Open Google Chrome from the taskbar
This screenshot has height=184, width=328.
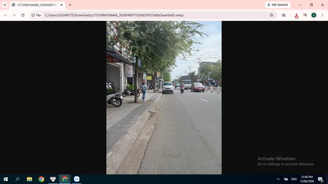41,179
